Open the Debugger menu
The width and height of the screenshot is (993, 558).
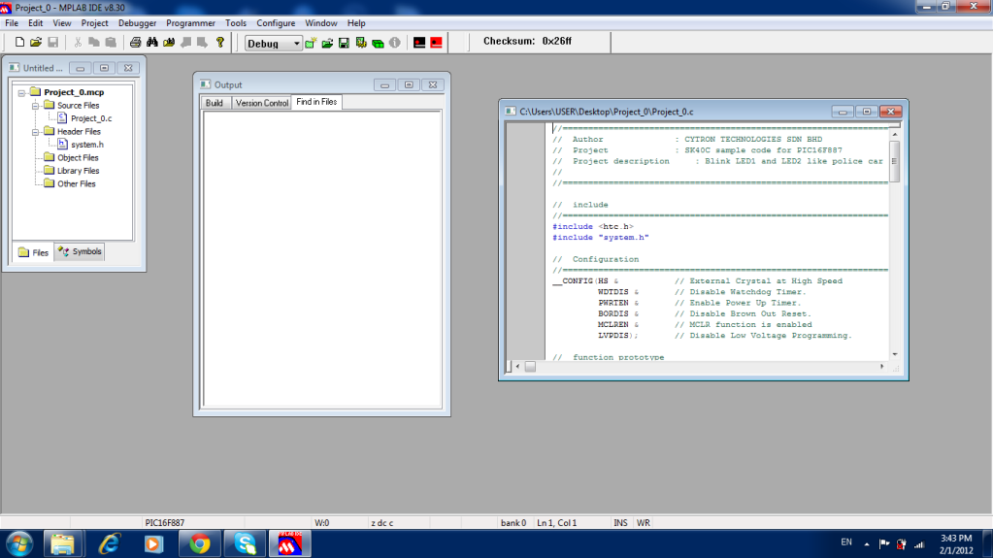click(x=137, y=22)
